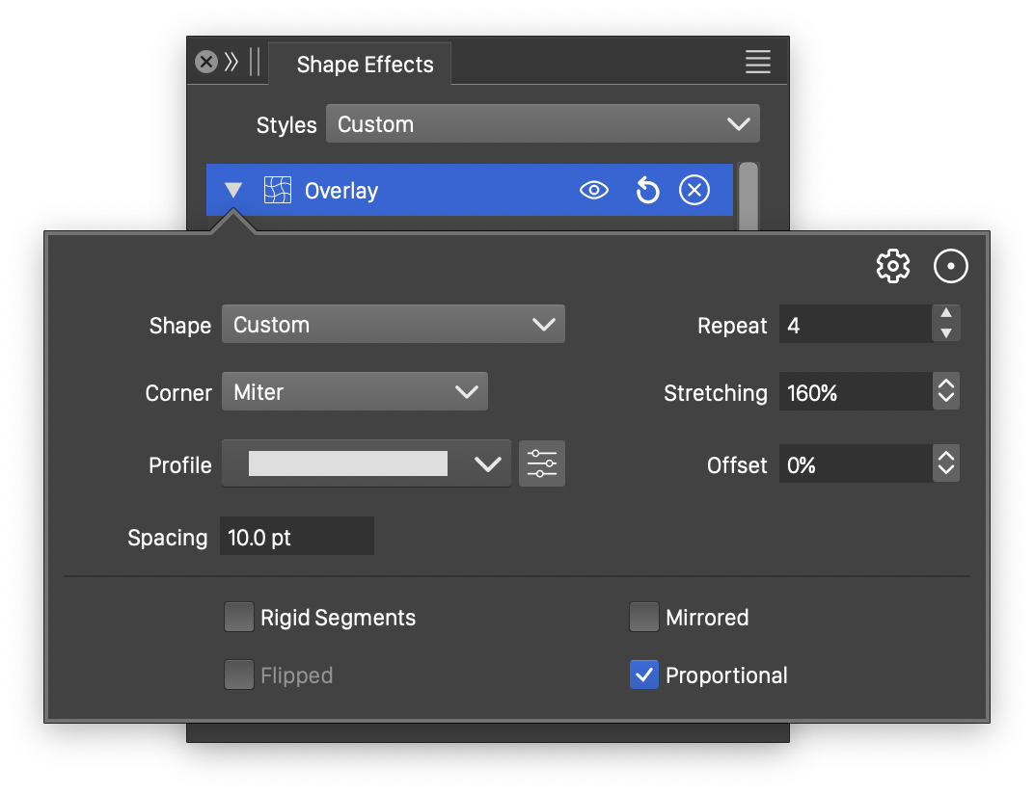
Task: Open the Profile sliders options icon
Action: pyautogui.click(x=541, y=464)
